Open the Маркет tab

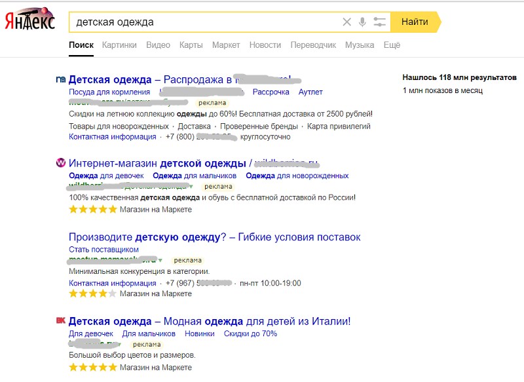(x=226, y=45)
